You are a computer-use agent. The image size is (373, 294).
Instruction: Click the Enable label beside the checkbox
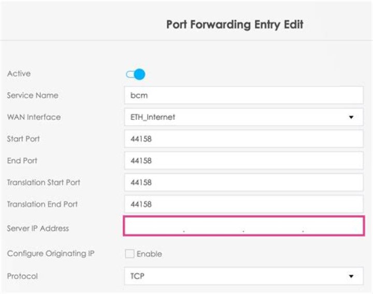[149, 254]
